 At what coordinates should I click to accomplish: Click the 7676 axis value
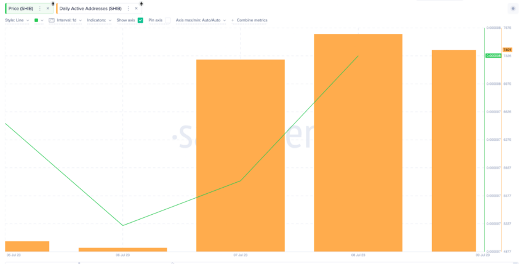click(507, 28)
